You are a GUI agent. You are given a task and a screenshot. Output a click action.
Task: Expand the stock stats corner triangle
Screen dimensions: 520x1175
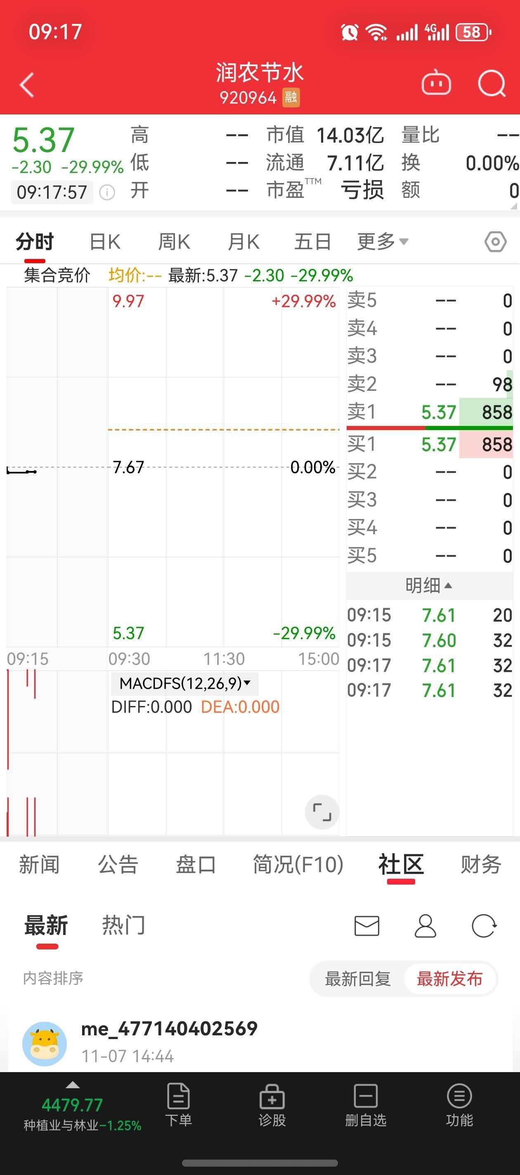pyautogui.click(x=514, y=206)
